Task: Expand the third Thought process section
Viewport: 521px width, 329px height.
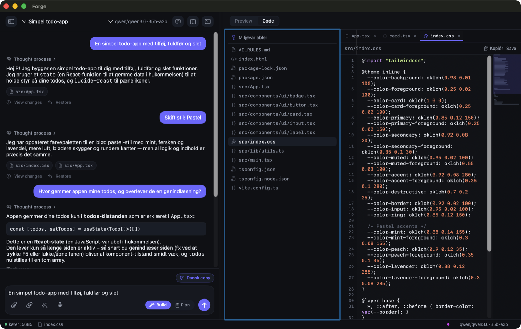Action: [31, 207]
